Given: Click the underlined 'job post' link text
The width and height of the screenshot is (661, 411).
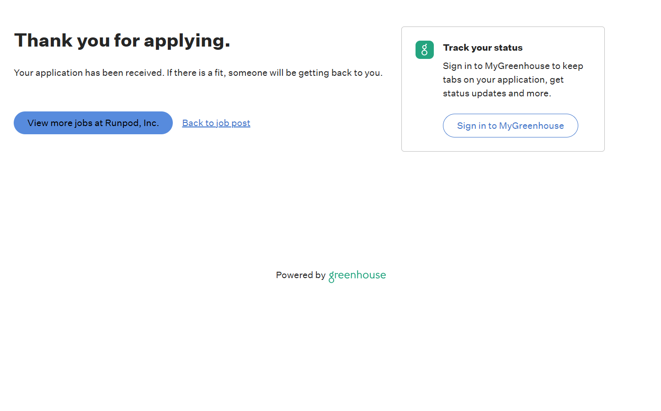Looking at the screenshot, I should (x=233, y=123).
